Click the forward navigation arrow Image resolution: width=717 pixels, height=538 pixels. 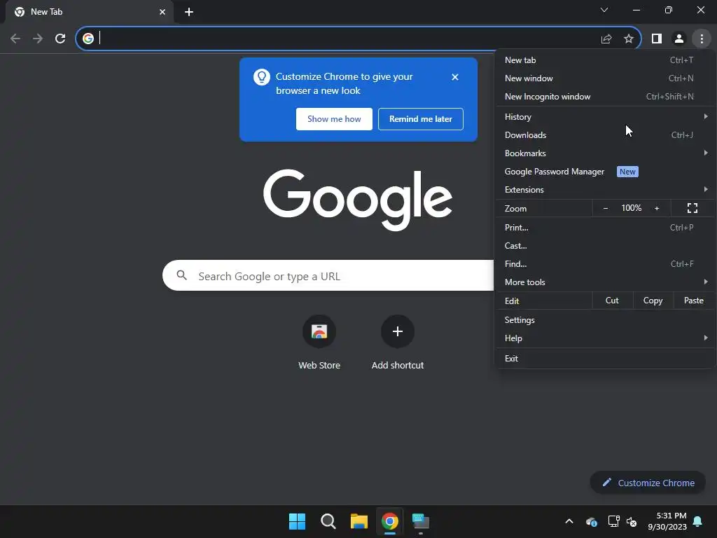38,39
